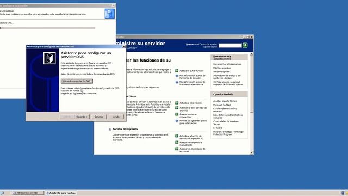Click green arrow icon beside Actualizar a función de servidor de impresión R2
348x196 pixels.
[177, 136]
